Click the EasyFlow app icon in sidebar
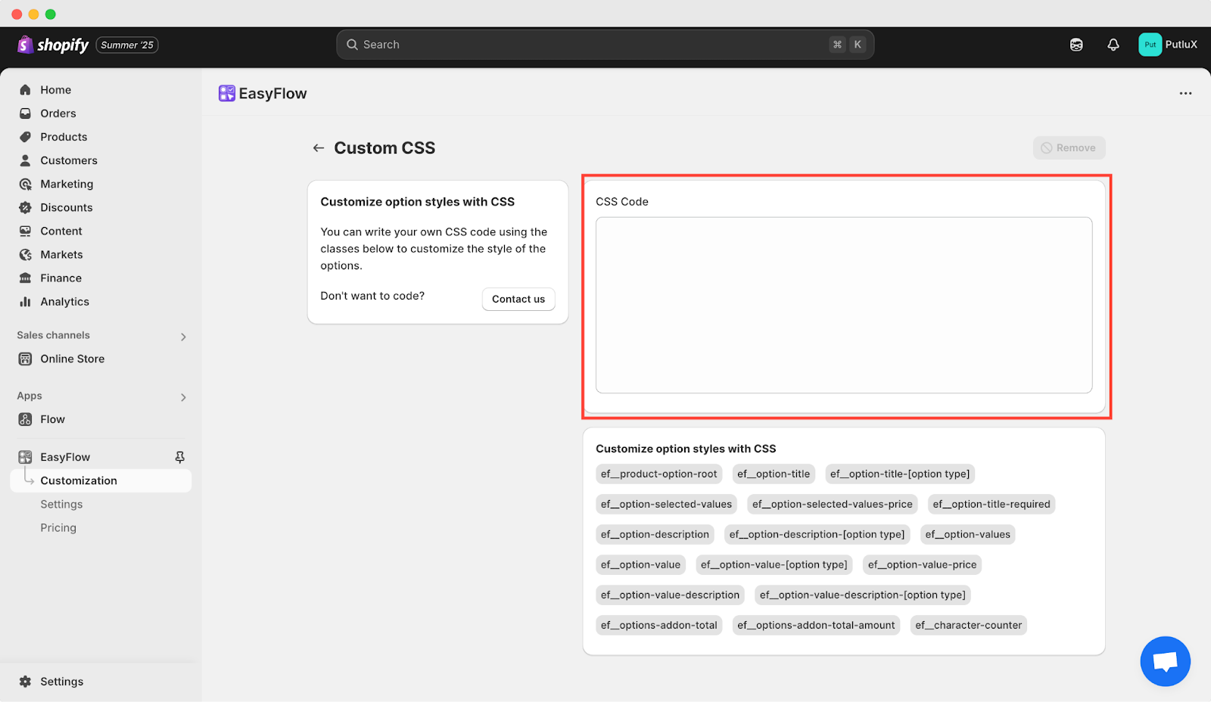The image size is (1211, 702). click(25, 457)
